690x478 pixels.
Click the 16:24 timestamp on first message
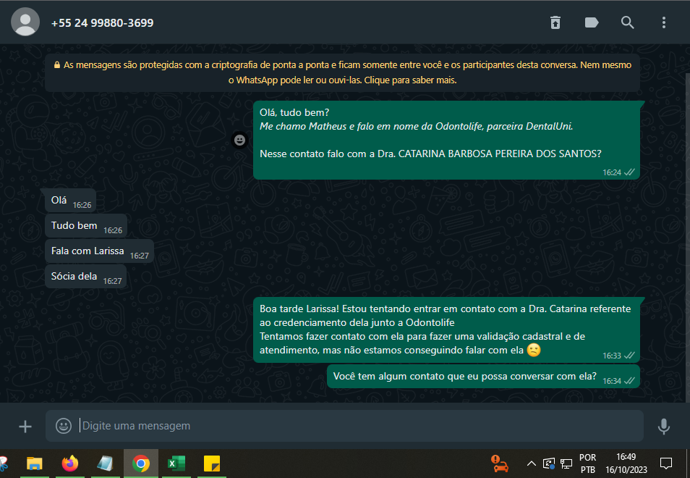(612, 172)
